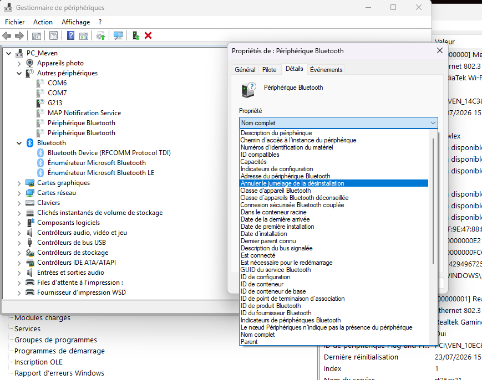Open the ? help menu

[x=100, y=22]
